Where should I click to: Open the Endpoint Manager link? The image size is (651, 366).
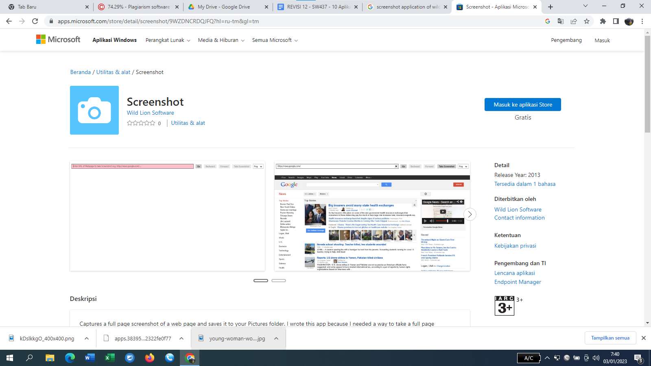pos(518,282)
